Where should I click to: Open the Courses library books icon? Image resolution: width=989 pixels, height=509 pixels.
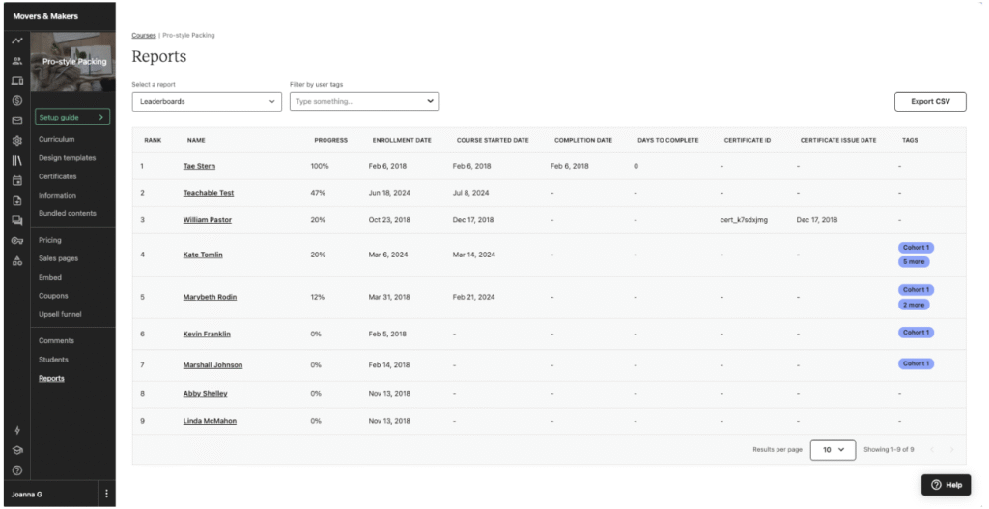click(x=17, y=161)
